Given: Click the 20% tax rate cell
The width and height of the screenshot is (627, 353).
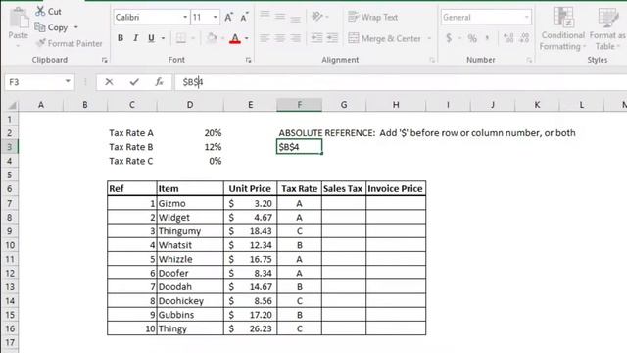Looking at the screenshot, I should point(190,133).
